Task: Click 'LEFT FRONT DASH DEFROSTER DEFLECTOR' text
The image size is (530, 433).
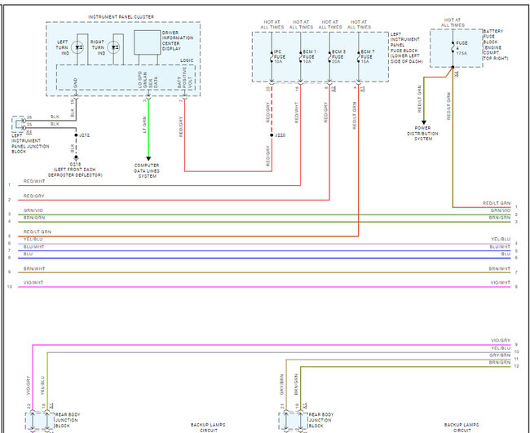Action: click(x=75, y=172)
